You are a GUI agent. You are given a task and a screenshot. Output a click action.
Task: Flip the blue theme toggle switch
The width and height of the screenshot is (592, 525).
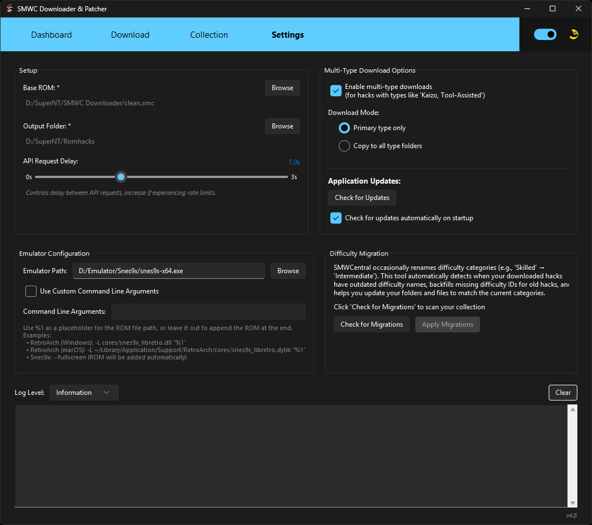(545, 34)
